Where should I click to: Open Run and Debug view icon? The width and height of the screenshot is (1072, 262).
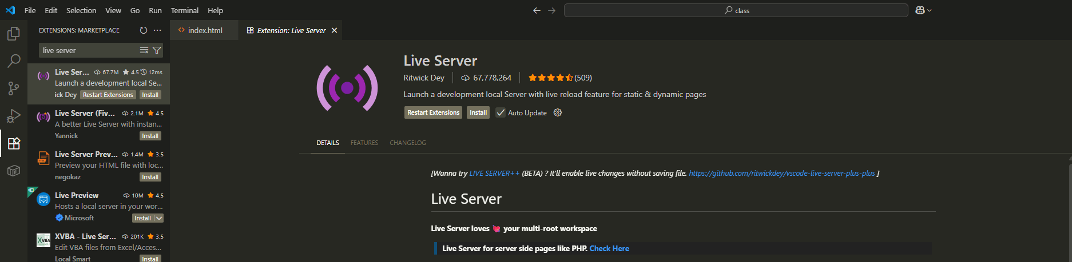13,116
